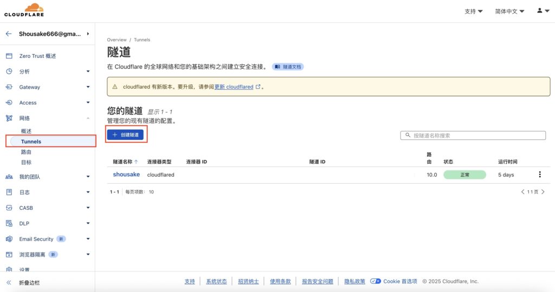Click the external-link icon after 更新 cloudflared
Viewport: 555px width, 292px height.
(258, 87)
